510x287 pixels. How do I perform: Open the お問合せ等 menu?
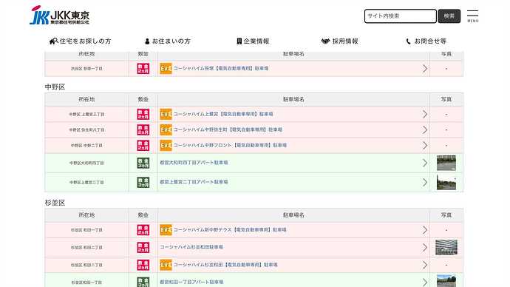426,41
